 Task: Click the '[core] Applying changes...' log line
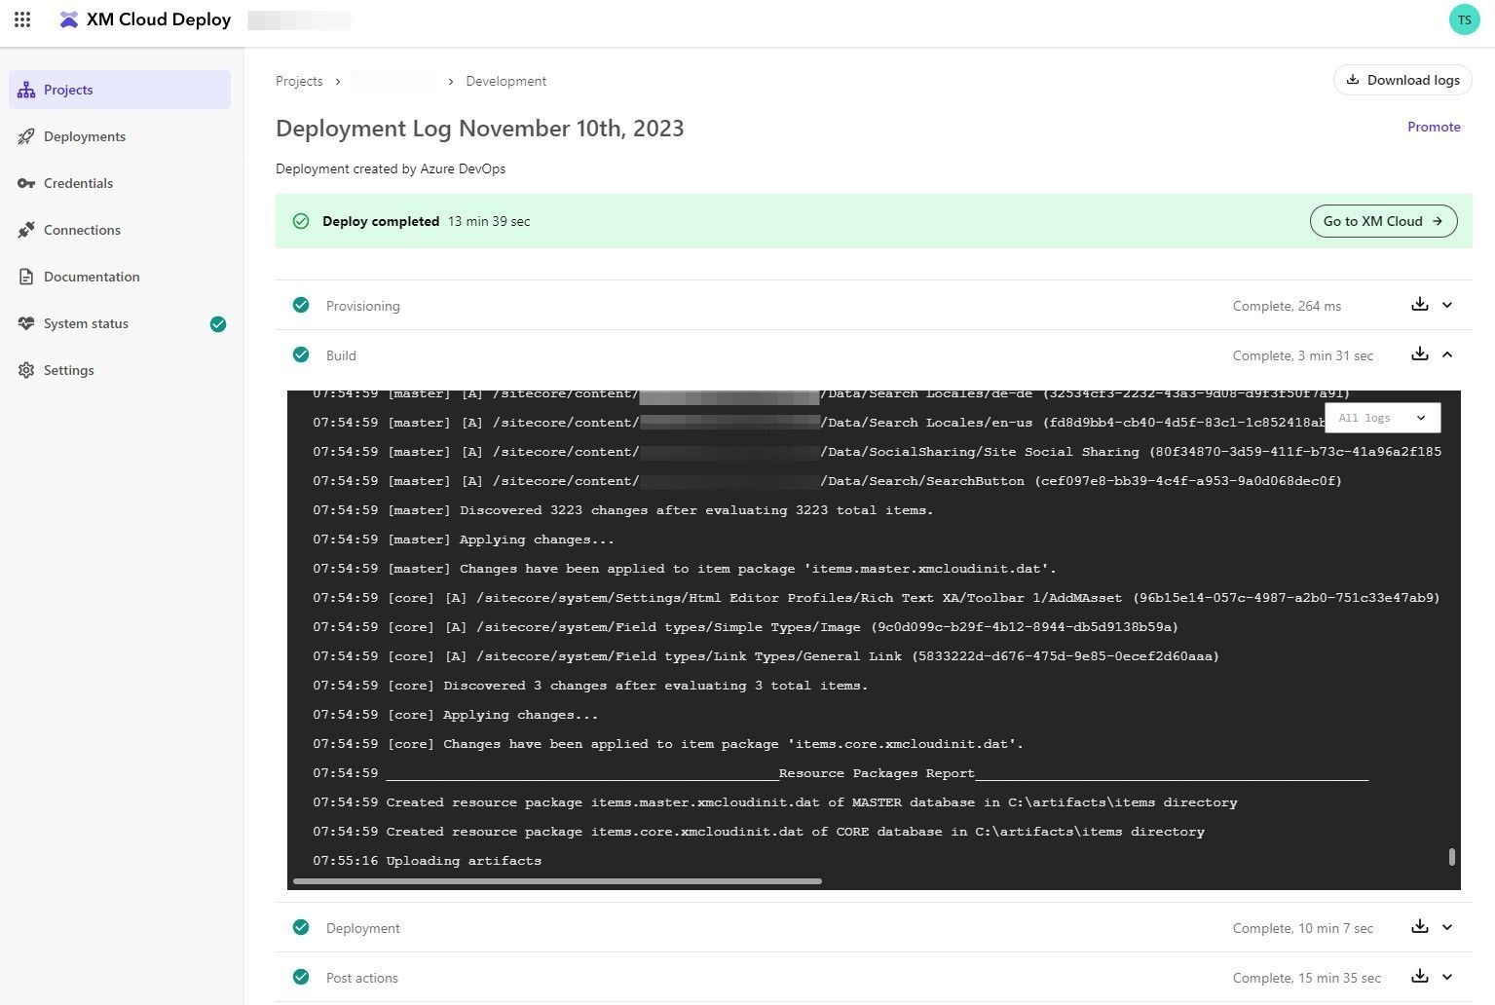point(455,715)
